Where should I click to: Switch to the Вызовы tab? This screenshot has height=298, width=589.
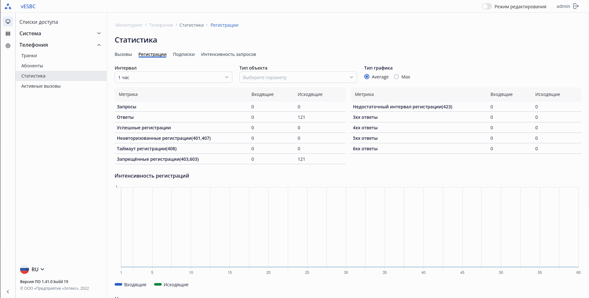(123, 54)
